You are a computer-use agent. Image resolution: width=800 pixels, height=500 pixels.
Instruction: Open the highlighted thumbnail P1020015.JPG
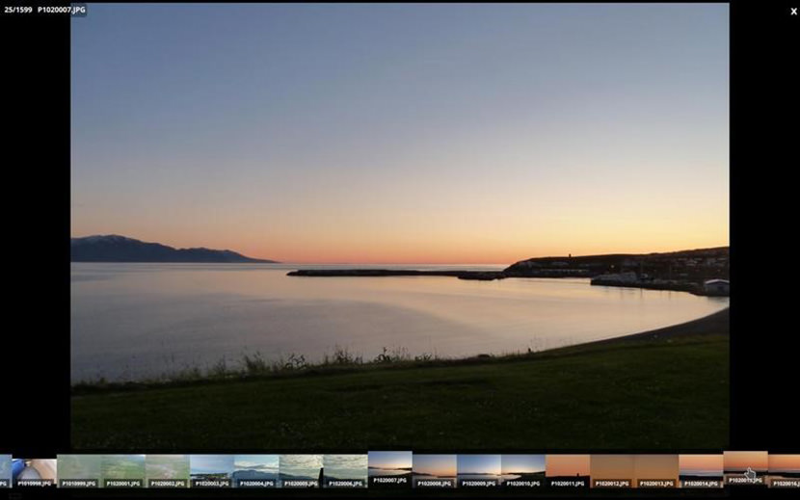click(745, 468)
